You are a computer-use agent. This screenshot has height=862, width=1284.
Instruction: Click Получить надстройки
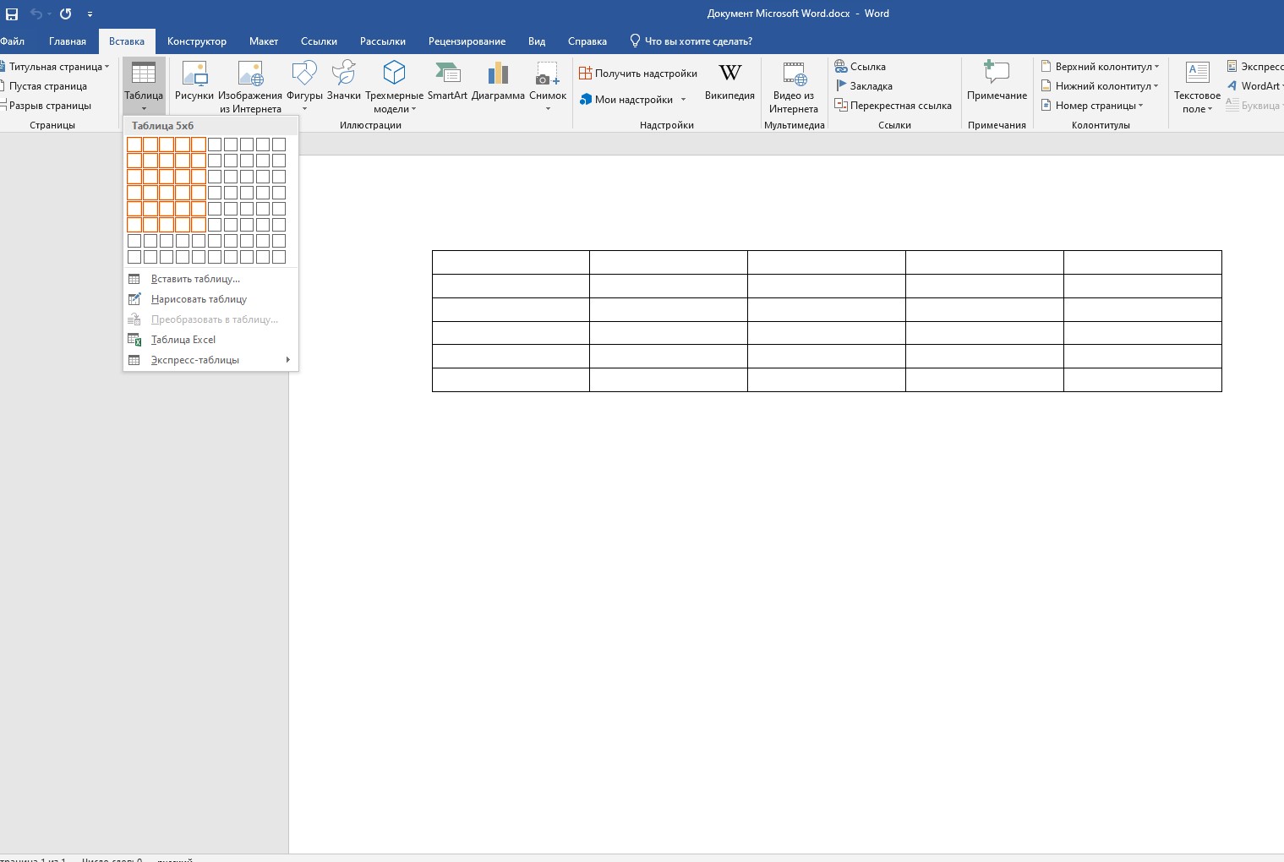(x=638, y=74)
